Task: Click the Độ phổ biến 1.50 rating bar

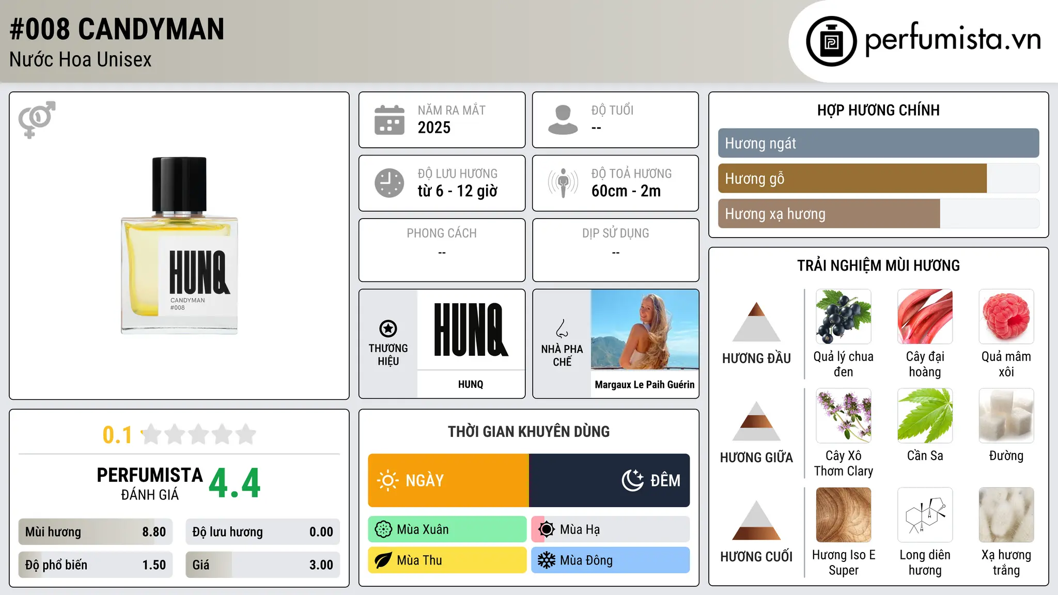Action: (96, 565)
